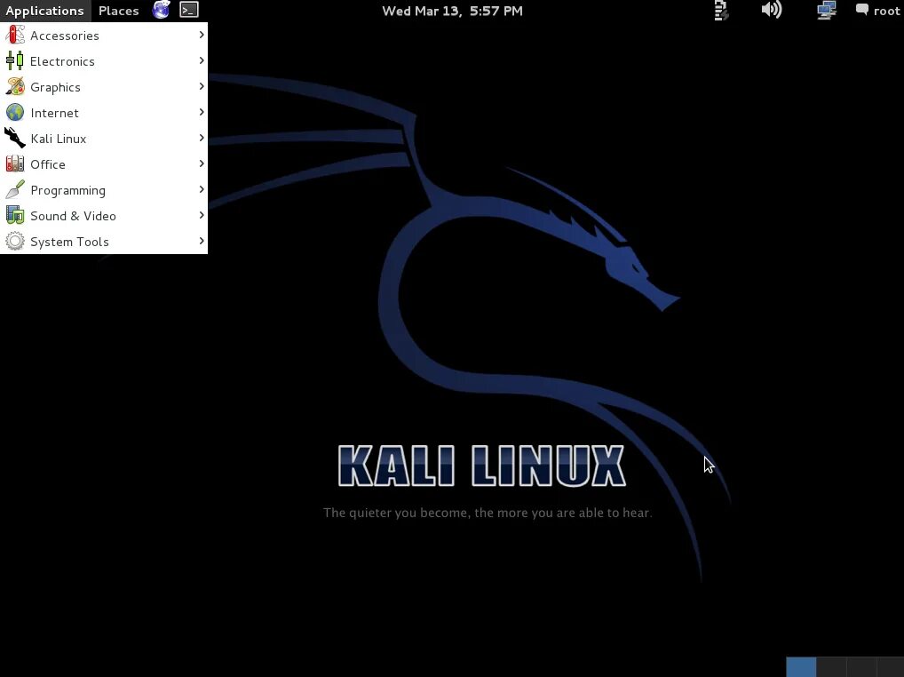Switch to the second workspace
This screenshot has height=677, width=904.
click(x=831, y=667)
